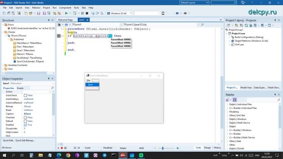
Task: Open the Run menu
Action: (x=54, y=8)
